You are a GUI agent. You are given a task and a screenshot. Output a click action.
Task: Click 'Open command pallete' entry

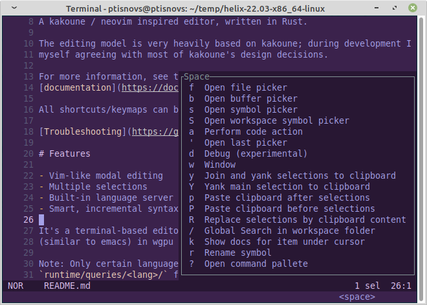(248, 264)
